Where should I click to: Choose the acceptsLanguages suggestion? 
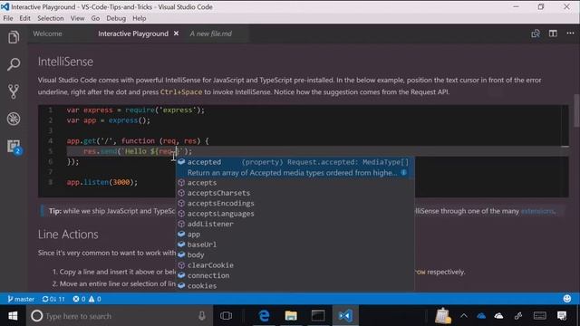(x=295, y=214)
